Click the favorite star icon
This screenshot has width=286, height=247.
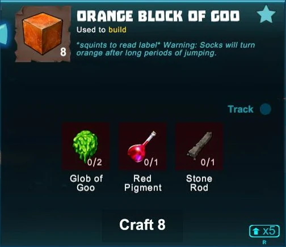pyautogui.click(x=266, y=14)
